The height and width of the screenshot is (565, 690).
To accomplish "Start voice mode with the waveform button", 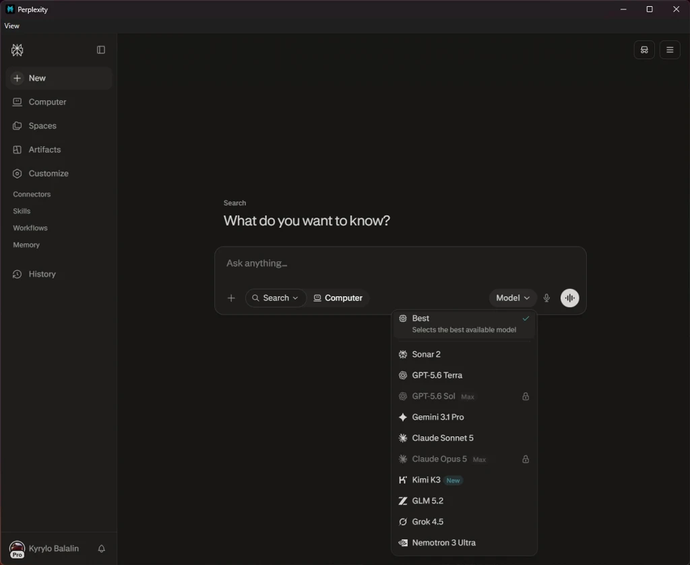I will point(570,298).
